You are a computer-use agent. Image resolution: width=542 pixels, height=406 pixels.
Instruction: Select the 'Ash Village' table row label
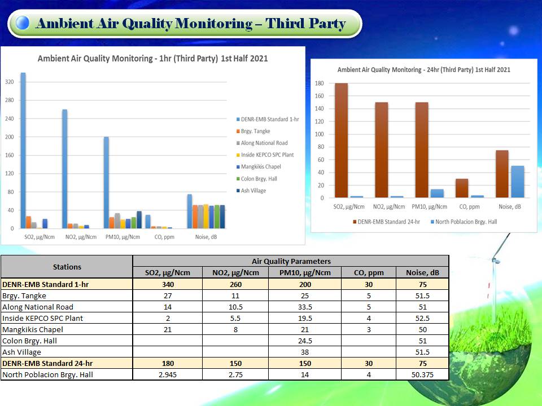coord(21,352)
